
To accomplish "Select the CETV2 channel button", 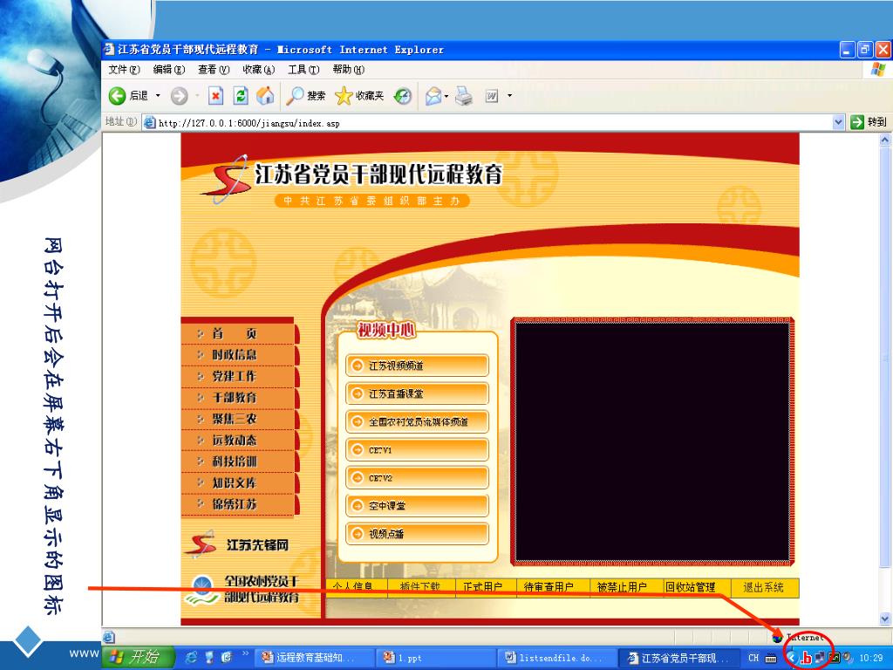I will click(417, 477).
